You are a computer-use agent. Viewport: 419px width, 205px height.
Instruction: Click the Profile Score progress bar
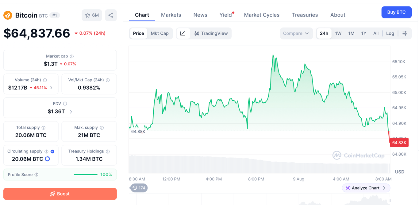86,175
